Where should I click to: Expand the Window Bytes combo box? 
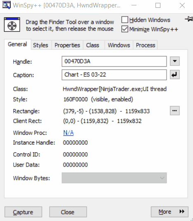[114, 178]
